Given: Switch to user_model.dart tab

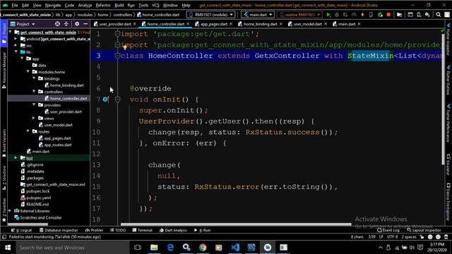Looking at the screenshot, I should [308, 24].
